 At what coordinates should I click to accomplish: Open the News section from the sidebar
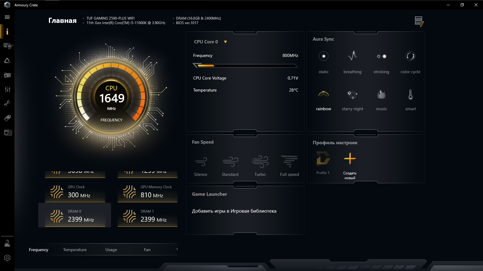7,132
